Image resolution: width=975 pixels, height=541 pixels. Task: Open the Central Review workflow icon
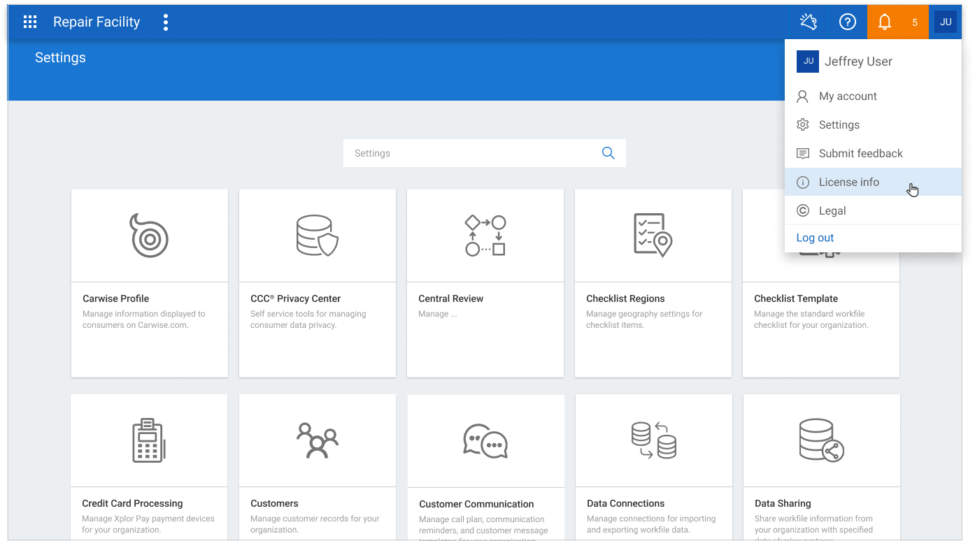pos(485,236)
